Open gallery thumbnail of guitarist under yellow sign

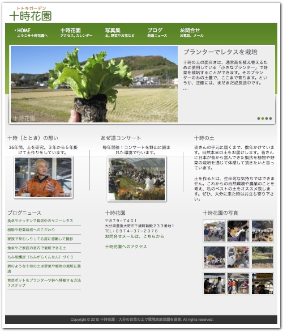click(x=262, y=283)
